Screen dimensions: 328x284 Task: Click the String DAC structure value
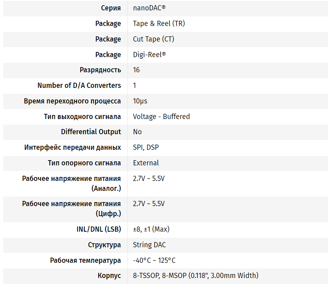(149, 245)
